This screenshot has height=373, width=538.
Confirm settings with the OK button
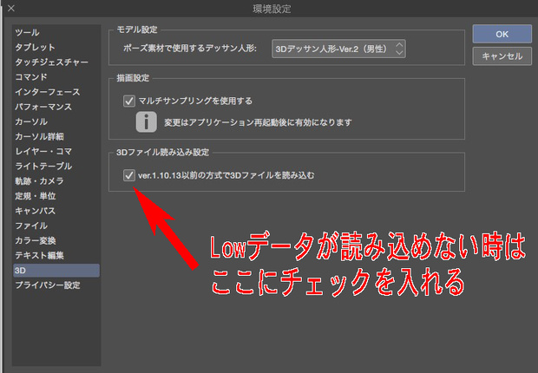pyautogui.click(x=502, y=34)
